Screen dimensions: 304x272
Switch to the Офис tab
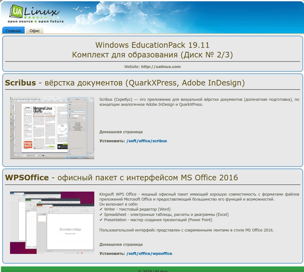(35, 31)
